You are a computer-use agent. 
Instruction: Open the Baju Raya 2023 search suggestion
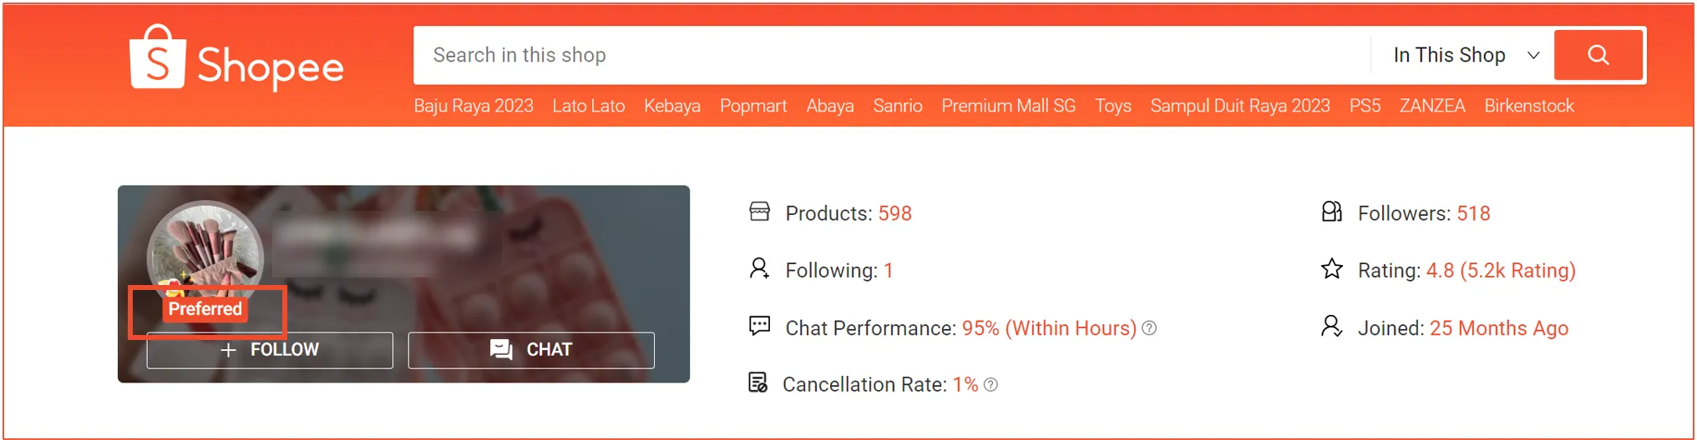[x=474, y=106]
